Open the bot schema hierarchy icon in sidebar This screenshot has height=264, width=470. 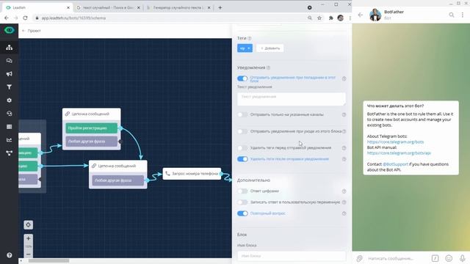click(x=10, y=47)
